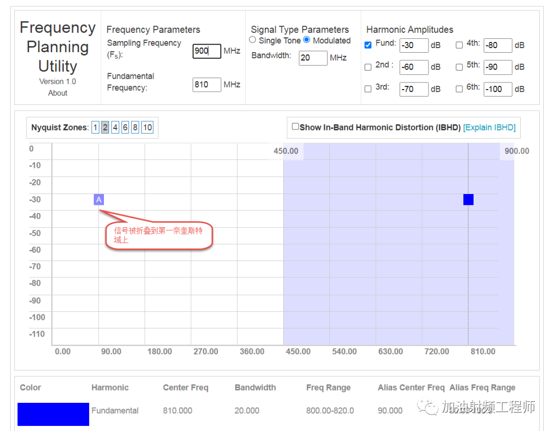Viewport: 553px width, 431px height.
Task: Open the About link
Action: click(x=58, y=93)
